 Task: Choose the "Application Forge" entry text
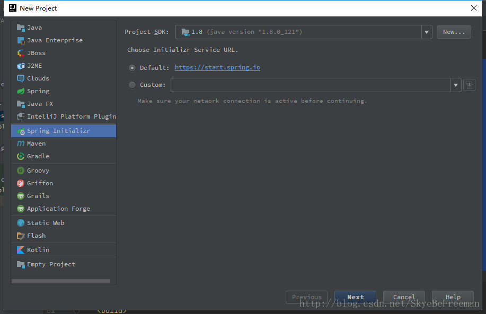coord(59,209)
